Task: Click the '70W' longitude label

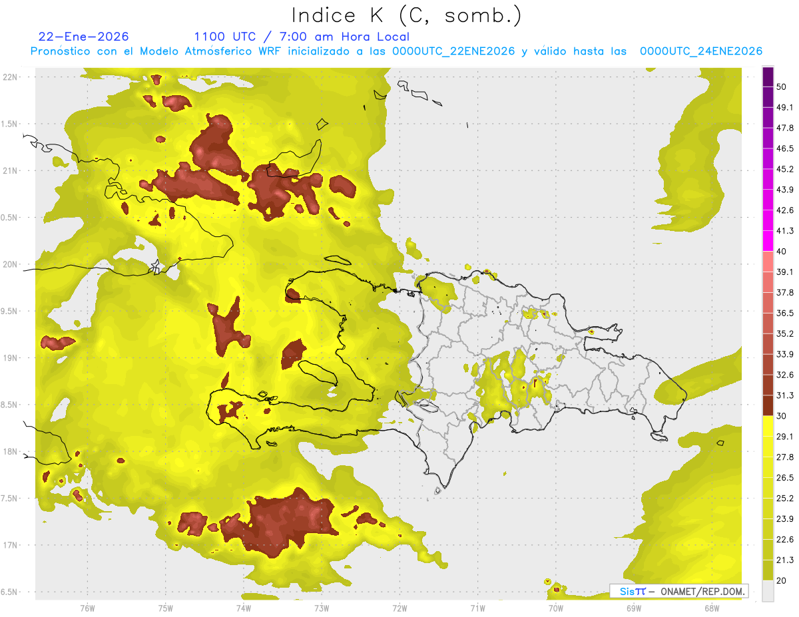Action: point(556,608)
